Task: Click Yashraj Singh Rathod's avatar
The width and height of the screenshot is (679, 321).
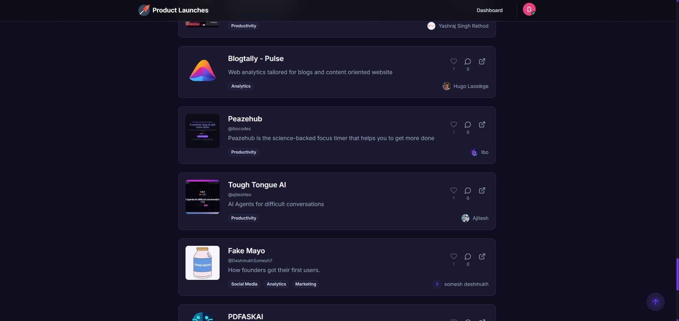Action: click(x=431, y=26)
